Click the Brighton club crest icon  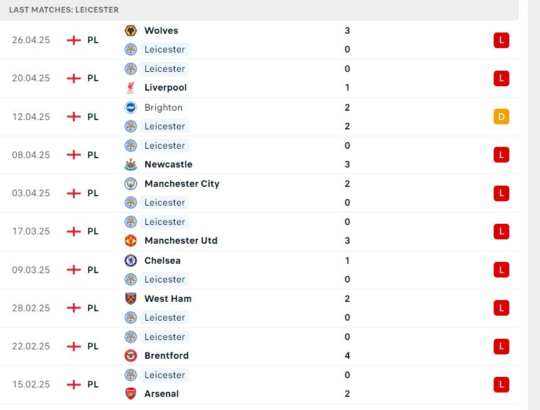coord(131,107)
